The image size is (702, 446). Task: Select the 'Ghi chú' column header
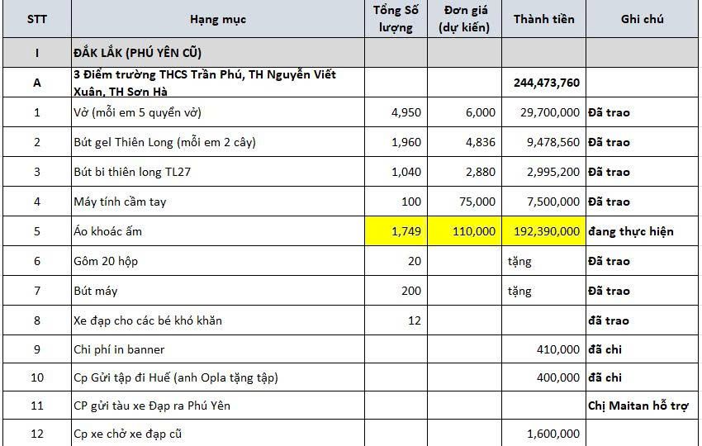[x=642, y=19]
